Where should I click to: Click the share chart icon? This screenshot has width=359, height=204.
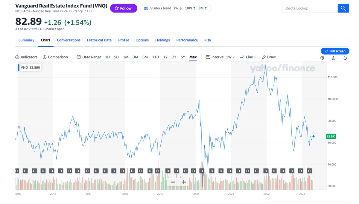(334, 58)
